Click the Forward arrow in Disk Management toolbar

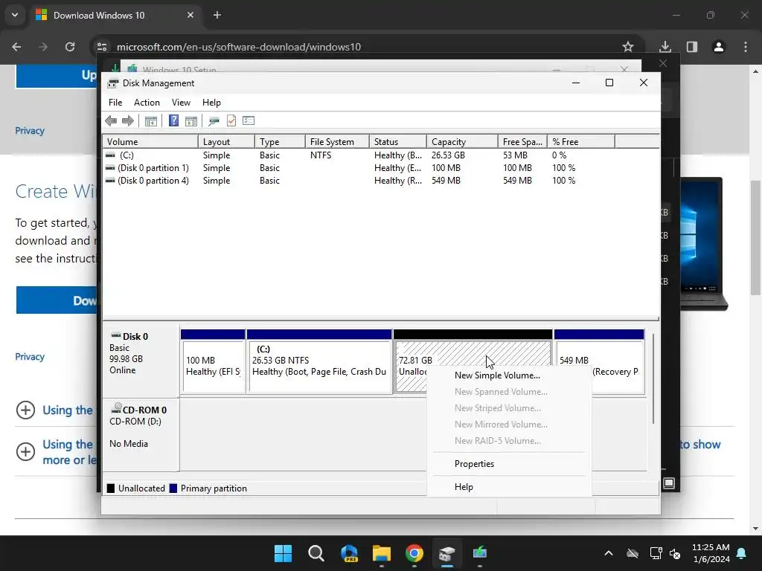tap(128, 121)
